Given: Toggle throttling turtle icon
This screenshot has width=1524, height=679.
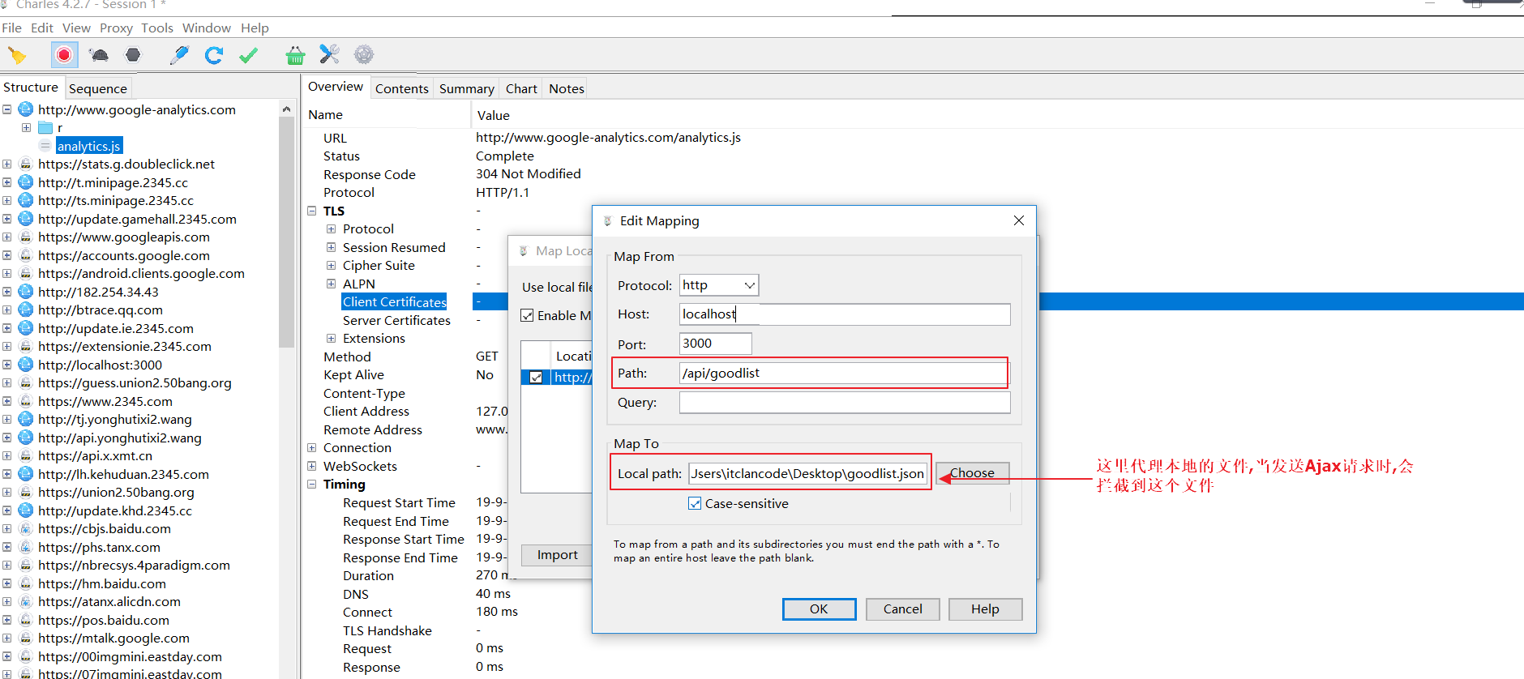Looking at the screenshot, I should [x=99, y=55].
